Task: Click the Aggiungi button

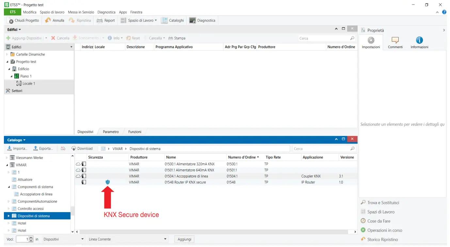Action: (185, 239)
